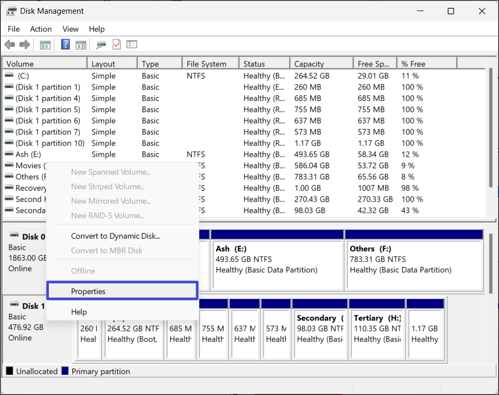Toggle the Show/Hide Console Tree icon

pyautogui.click(x=45, y=45)
